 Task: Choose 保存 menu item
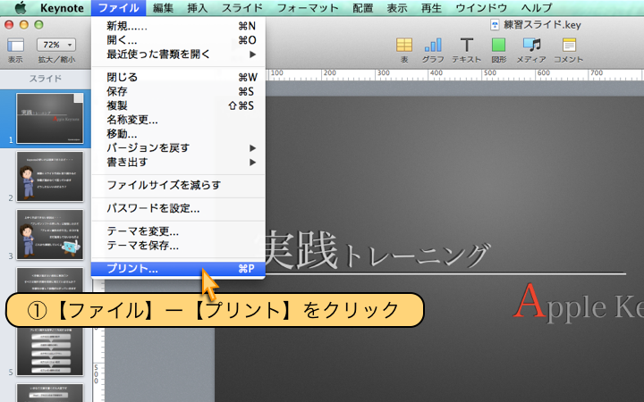pos(178,91)
